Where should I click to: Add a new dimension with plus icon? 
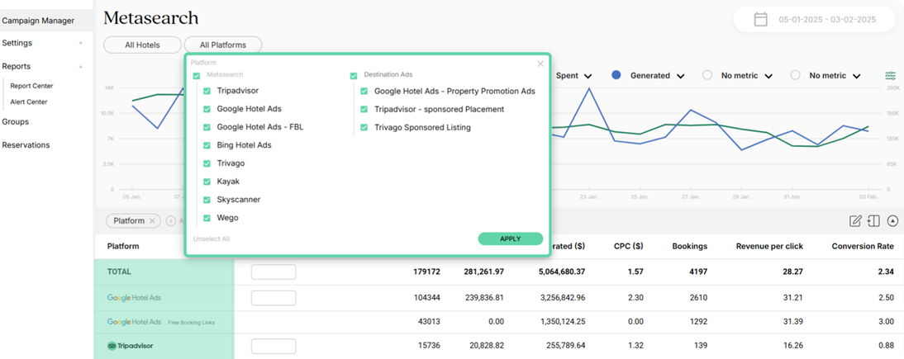pos(171,220)
